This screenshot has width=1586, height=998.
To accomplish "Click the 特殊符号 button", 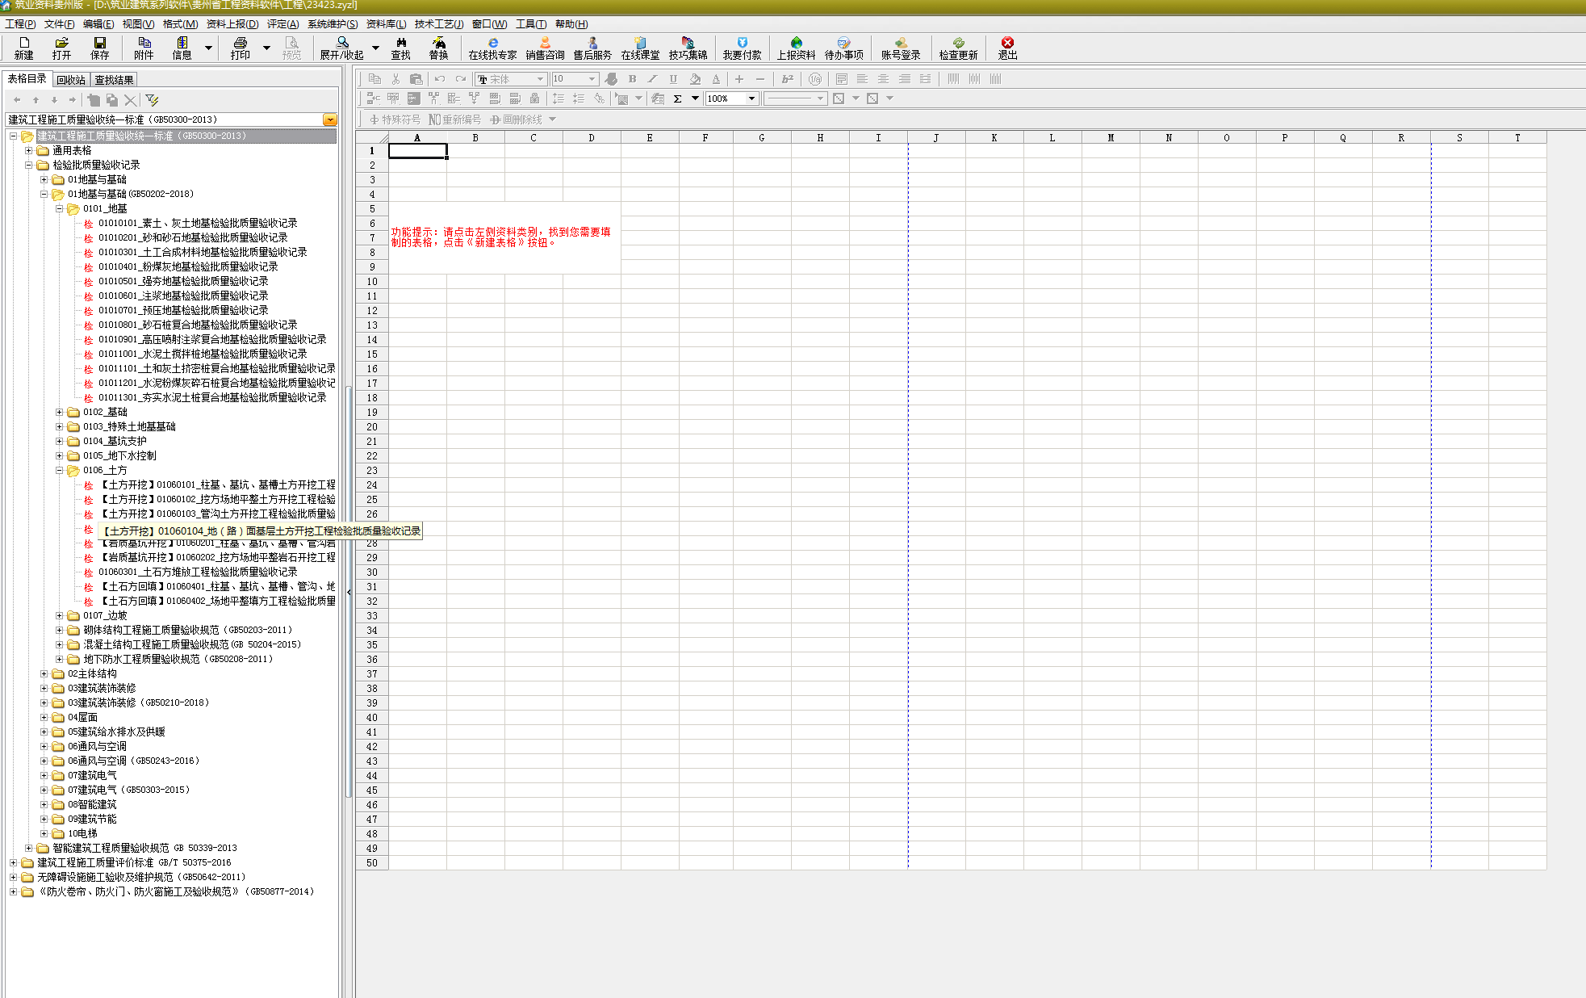I will (395, 120).
